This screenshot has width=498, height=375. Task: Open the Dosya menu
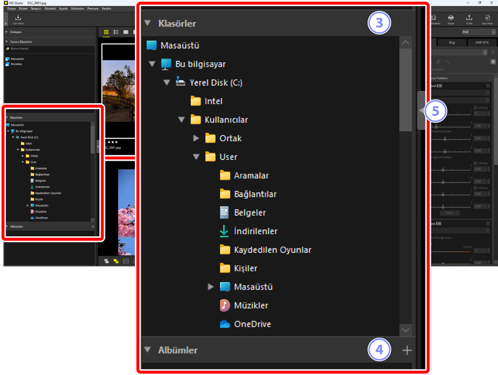[x=11, y=9]
